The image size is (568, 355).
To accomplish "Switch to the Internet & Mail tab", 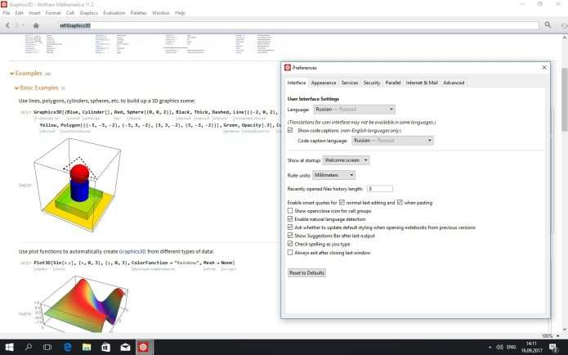I will (422, 83).
